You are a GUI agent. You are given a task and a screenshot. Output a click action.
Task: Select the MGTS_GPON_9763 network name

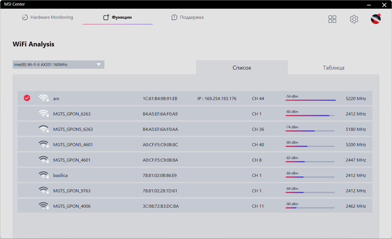point(72,191)
